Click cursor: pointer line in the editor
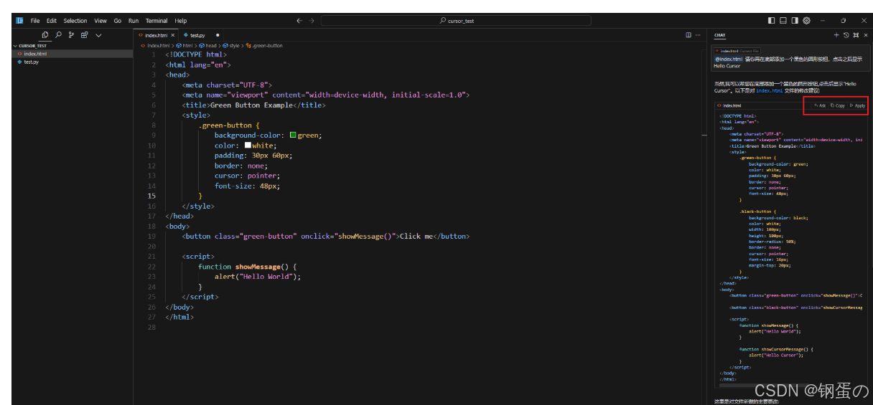This screenshot has width=873, height=405. click(x=247, y=175)
